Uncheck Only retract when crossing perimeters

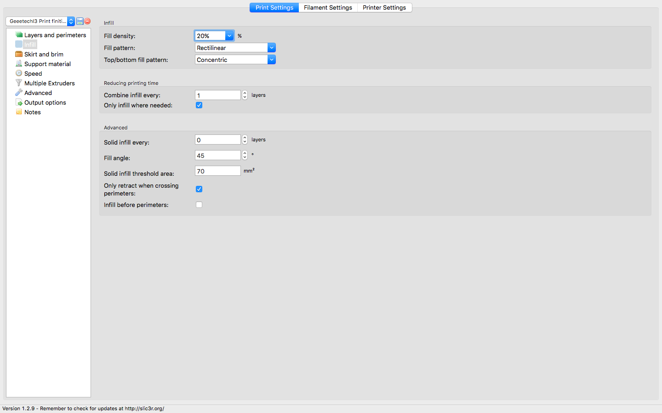coord(199,189)
